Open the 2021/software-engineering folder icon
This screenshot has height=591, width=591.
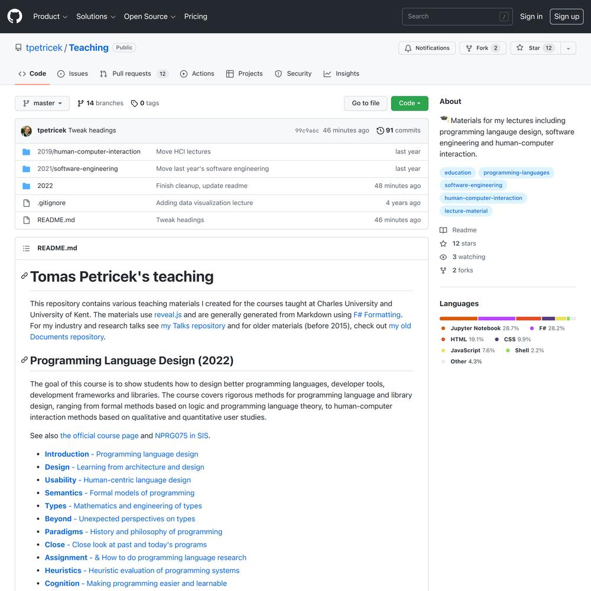[x=27, y=169]
